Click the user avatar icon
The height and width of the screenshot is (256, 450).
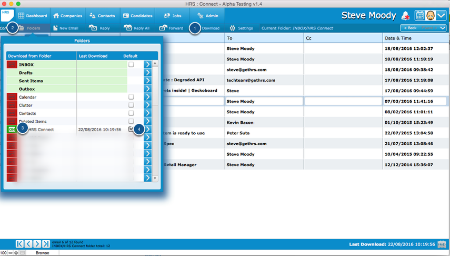point(430,15)
